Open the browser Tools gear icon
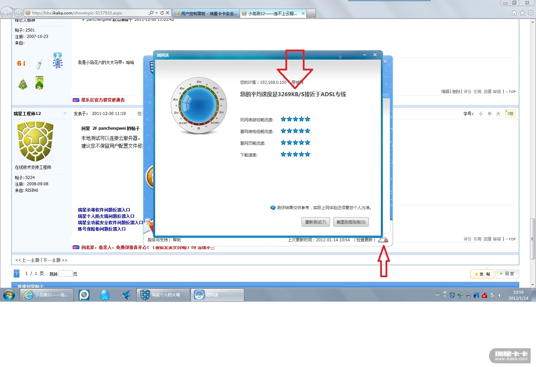 [531, 13]
